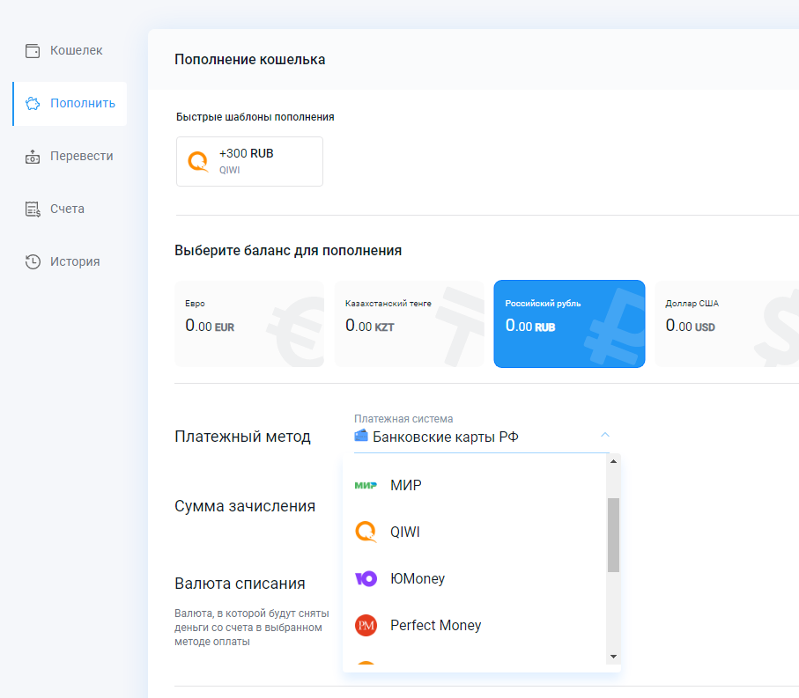This screenshot has width=799, height=698.
Task: Click the Платежная система field caption
Action: click(x=403, y=419)
